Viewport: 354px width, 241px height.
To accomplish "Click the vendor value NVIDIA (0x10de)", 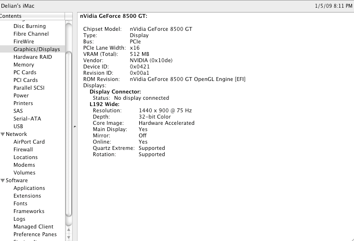I will [151, 60].
